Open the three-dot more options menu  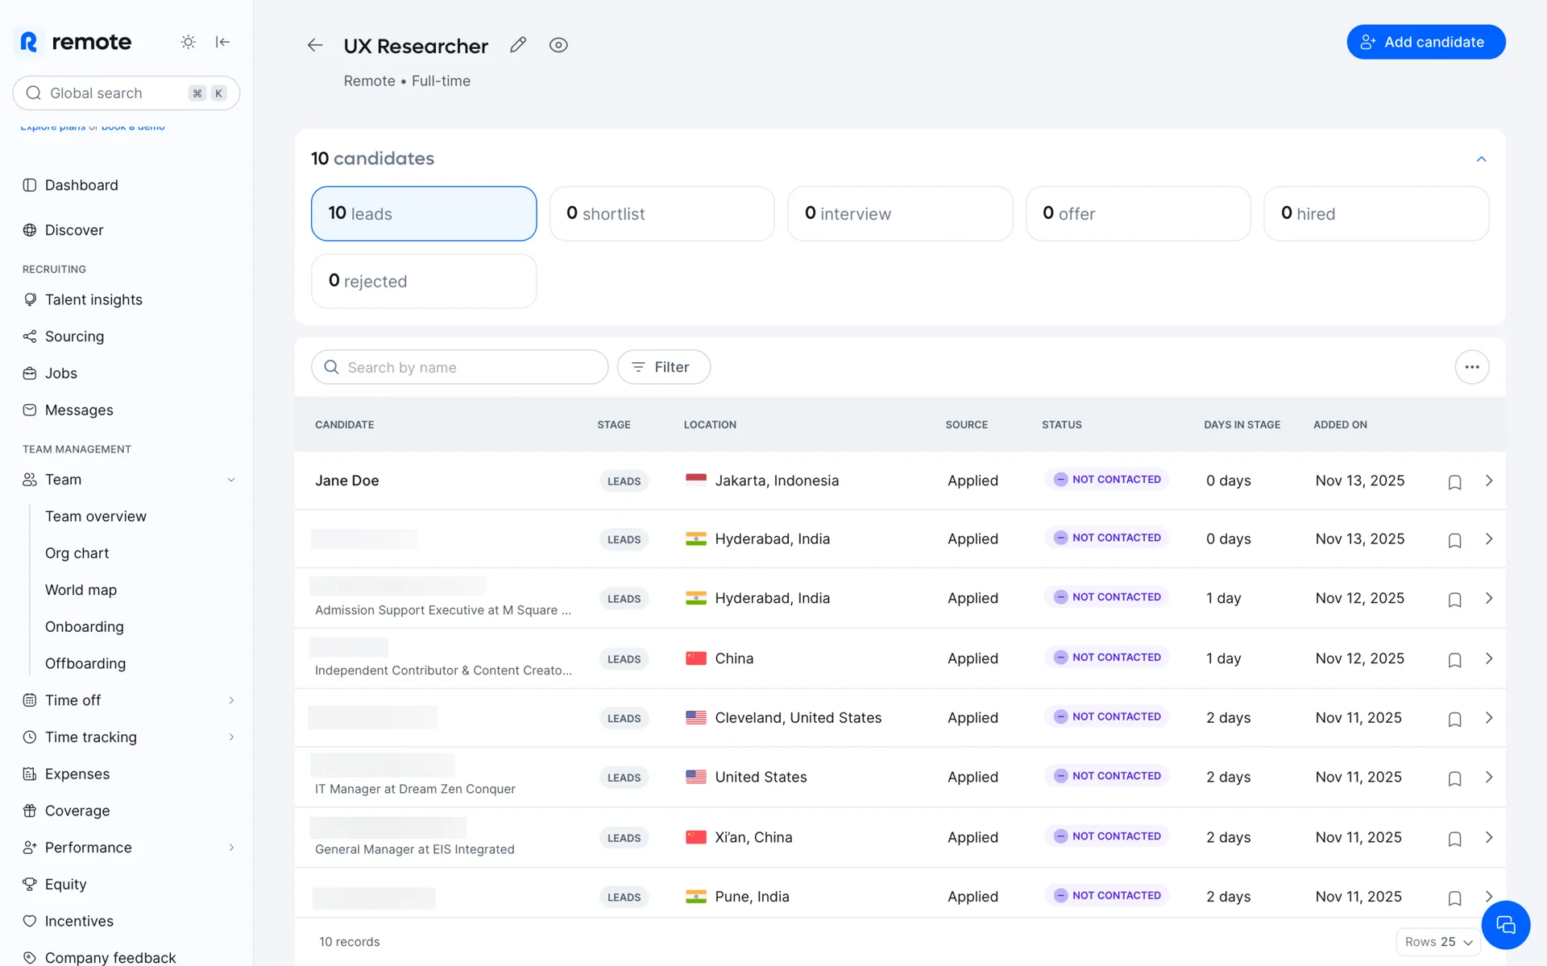click(x=1471, y=367)
